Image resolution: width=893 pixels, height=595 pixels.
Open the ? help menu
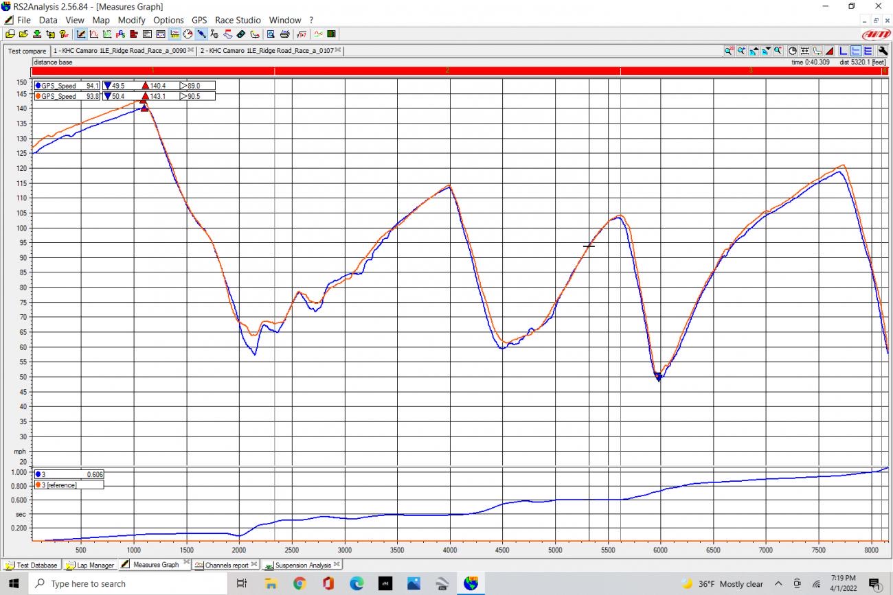(x=311, y=20)
